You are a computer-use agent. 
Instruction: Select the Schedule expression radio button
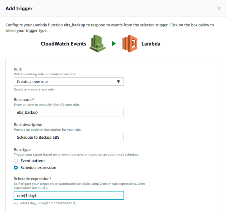pos(16,168)
